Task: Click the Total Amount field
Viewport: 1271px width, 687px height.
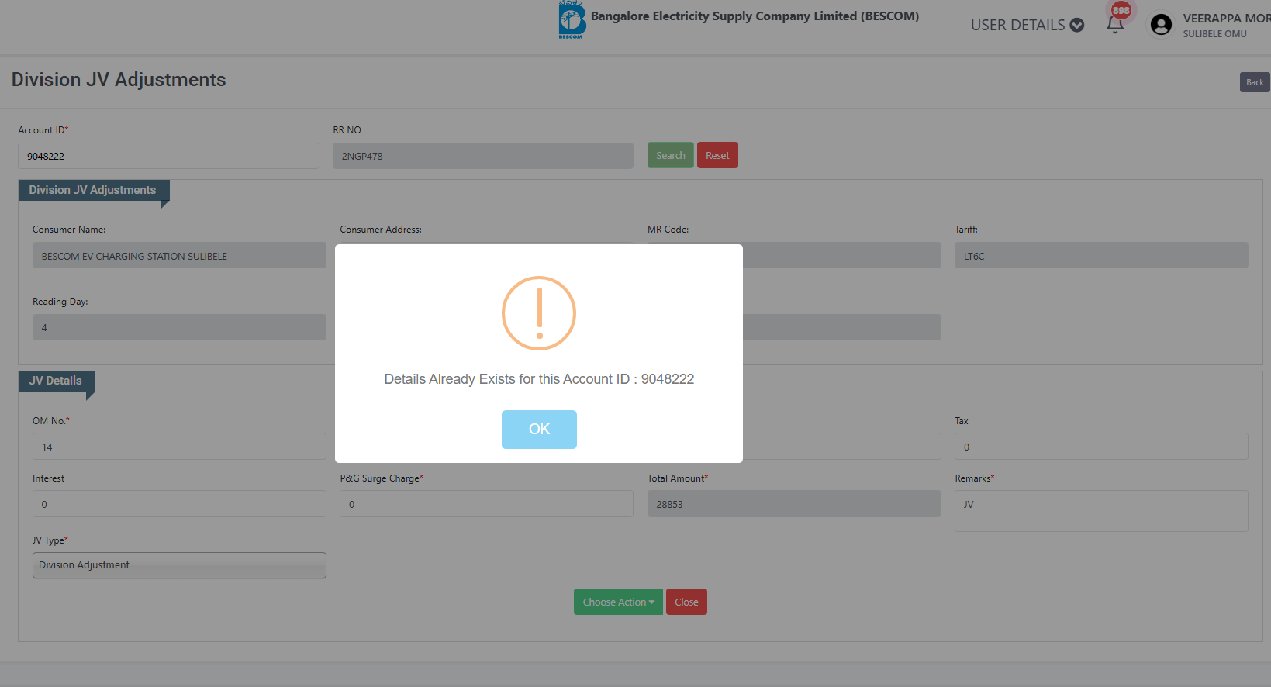Action: [x=794, y=504]
